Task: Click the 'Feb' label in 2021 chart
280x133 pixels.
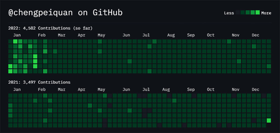Action: point(42,89)
